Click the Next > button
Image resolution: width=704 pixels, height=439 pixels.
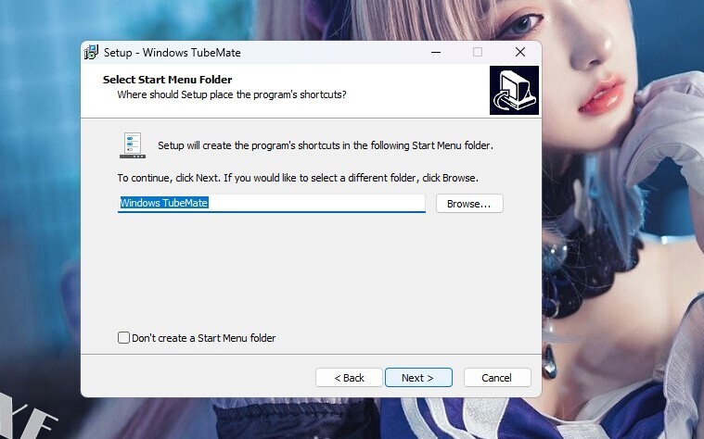point(418,378)
